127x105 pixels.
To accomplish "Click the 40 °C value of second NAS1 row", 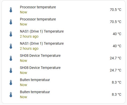I will pos(117,46).
